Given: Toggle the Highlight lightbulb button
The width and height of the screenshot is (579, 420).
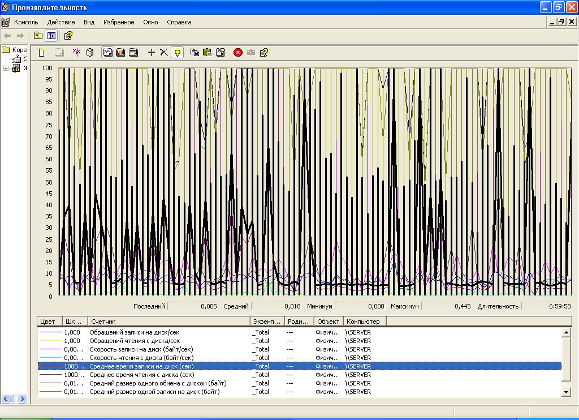Looking at the screenshot, I should [178, 53].
